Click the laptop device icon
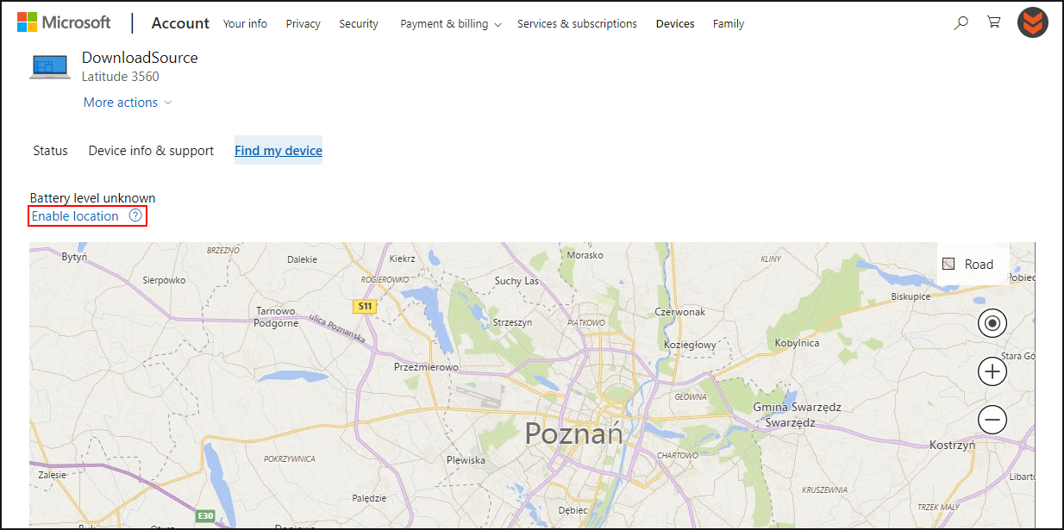 [50, 66]
